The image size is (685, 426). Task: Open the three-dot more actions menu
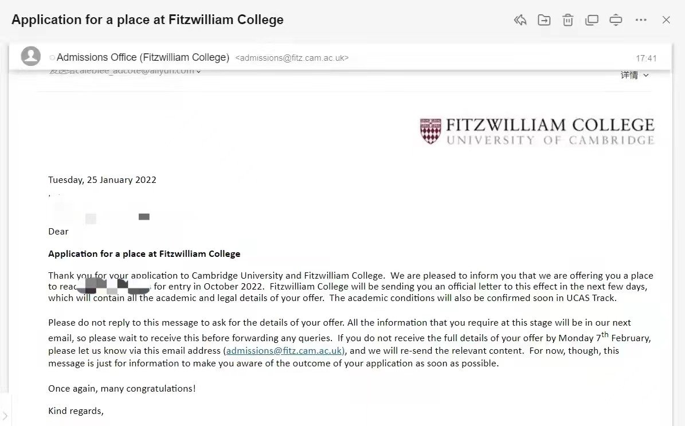pos(641,21)
